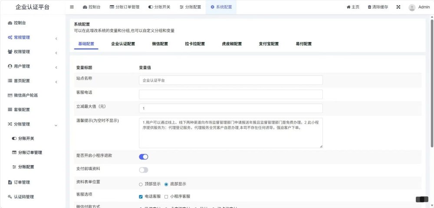Click the 订单管理 document icon
The width and height of the screenshot is (434, 208).
10,182
